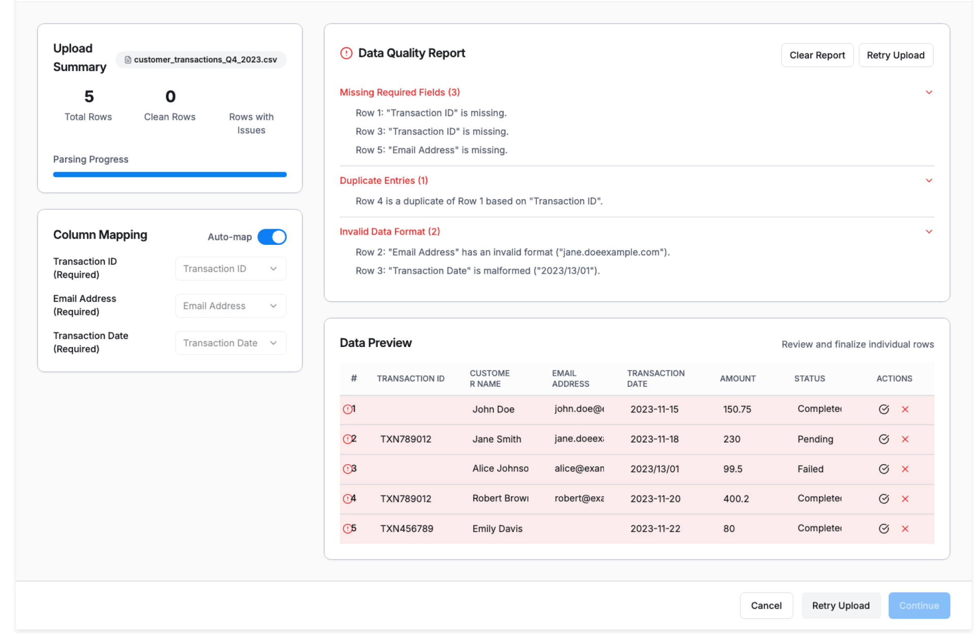This screenshot has height=634, width=976.
Task: Open the Transaction ID mapping dropdown
Action: click(x=230, y=269)
